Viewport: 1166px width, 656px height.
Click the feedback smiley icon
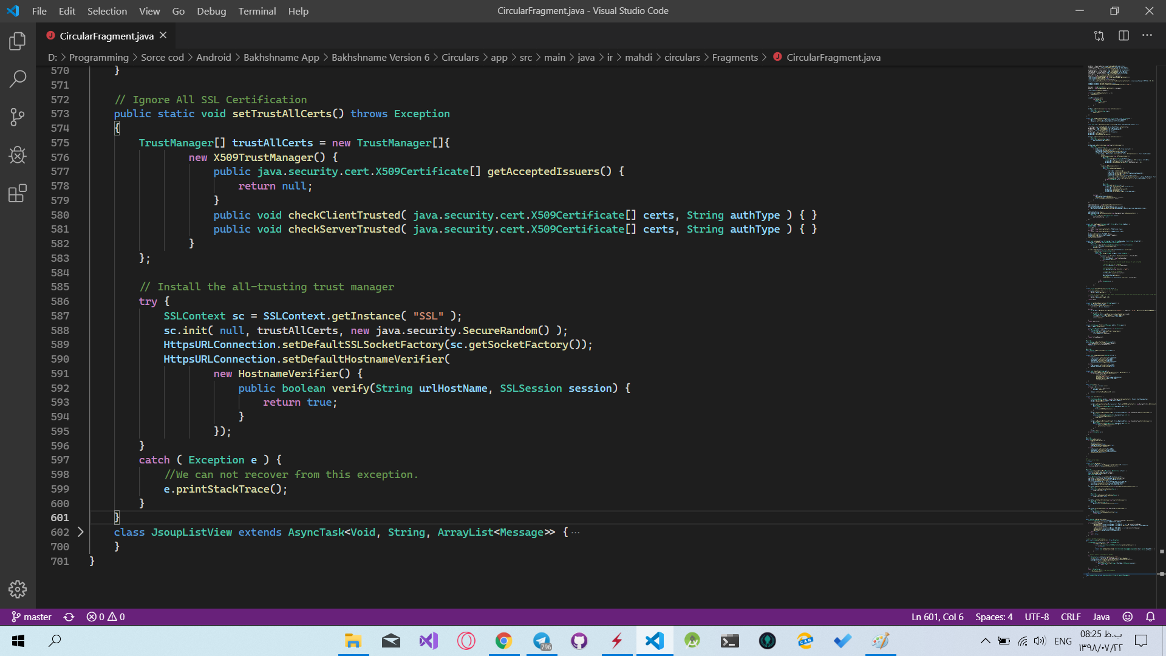click(1128, 617)
